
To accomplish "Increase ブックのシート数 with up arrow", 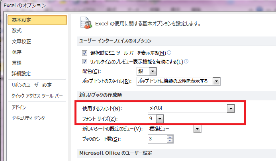I will point(170,137).
